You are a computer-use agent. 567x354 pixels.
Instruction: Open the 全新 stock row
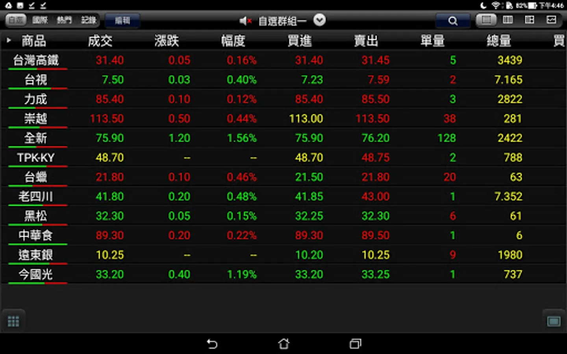pos(283,138)
